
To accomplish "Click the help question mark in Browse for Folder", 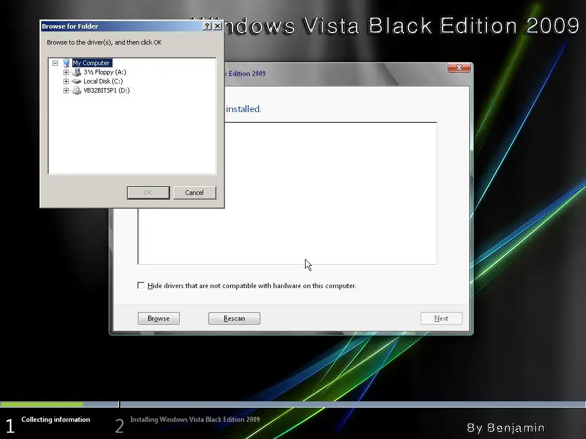I will coord(207,26).
